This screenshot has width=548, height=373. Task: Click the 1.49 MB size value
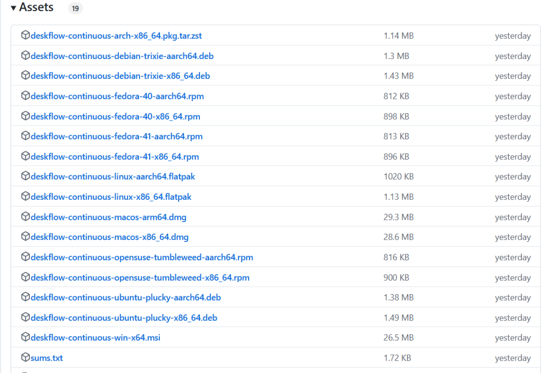(398, 318)
